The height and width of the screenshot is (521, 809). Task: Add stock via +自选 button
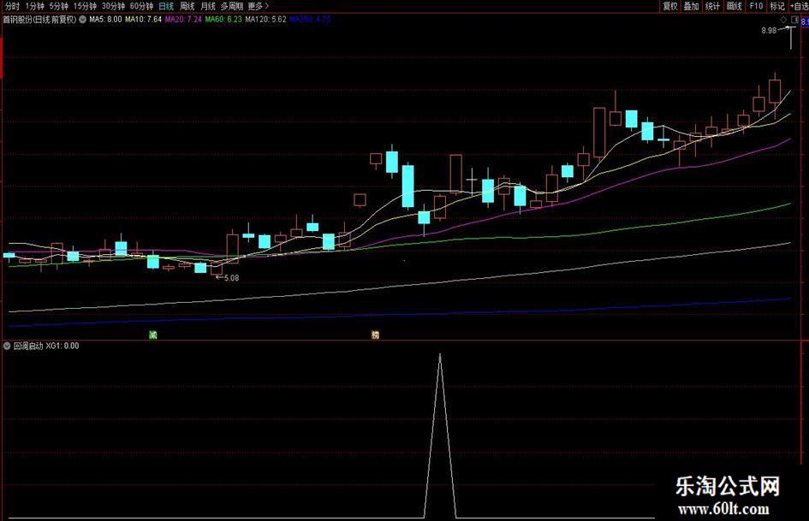click(799, 6)
